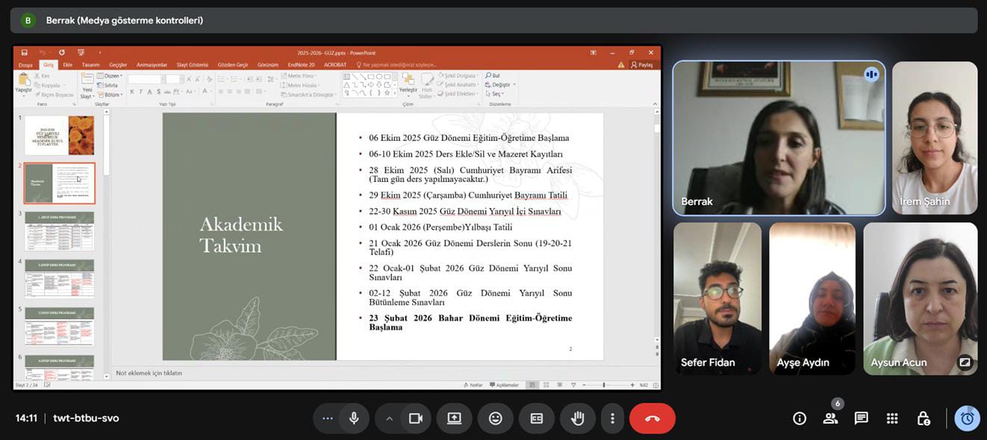This screenshot has height=440, width=987.
Task: Raise your hand in the meeting
Action: [577, 418]
